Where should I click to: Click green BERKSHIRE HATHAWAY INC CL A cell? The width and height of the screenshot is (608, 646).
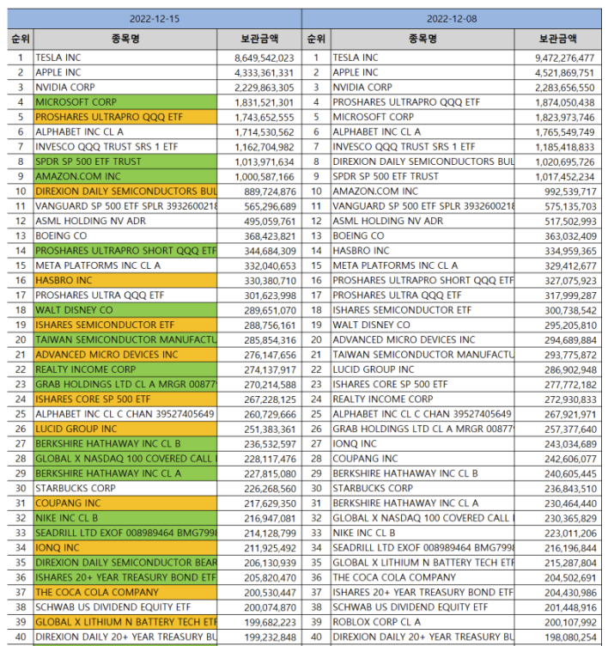pos(125,473)
